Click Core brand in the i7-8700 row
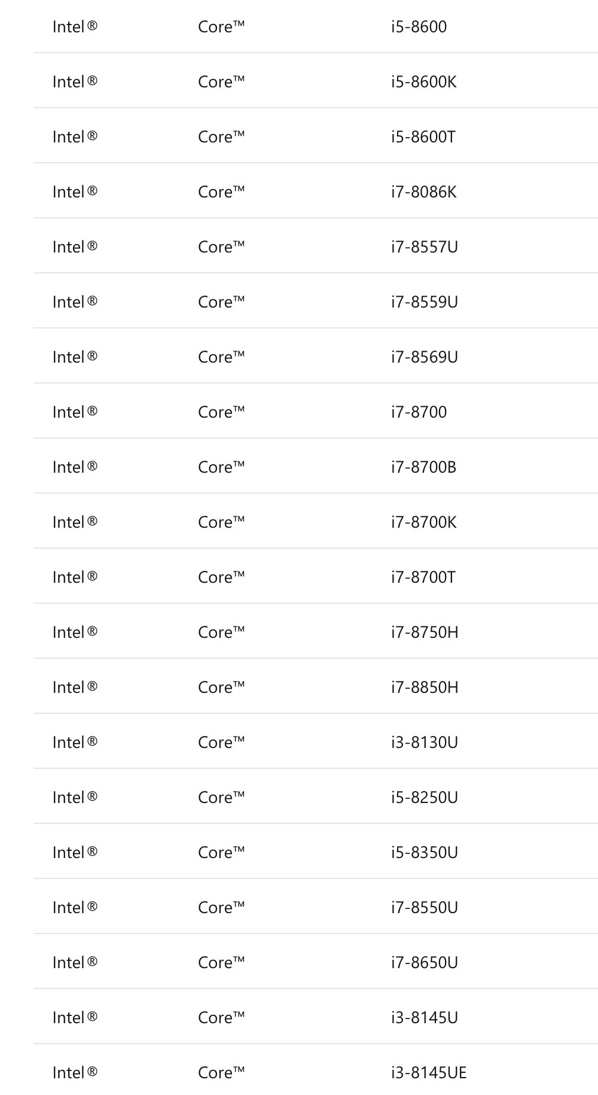Screen dimensions: 598x1095 coord(221,412)
